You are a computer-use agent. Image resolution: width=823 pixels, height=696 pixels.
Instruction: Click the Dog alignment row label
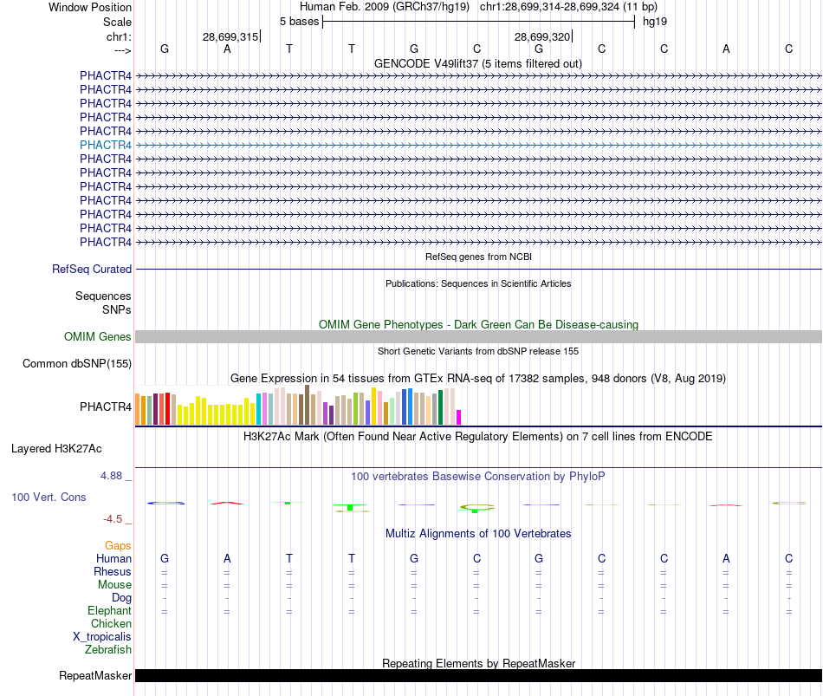coord(121,598)
